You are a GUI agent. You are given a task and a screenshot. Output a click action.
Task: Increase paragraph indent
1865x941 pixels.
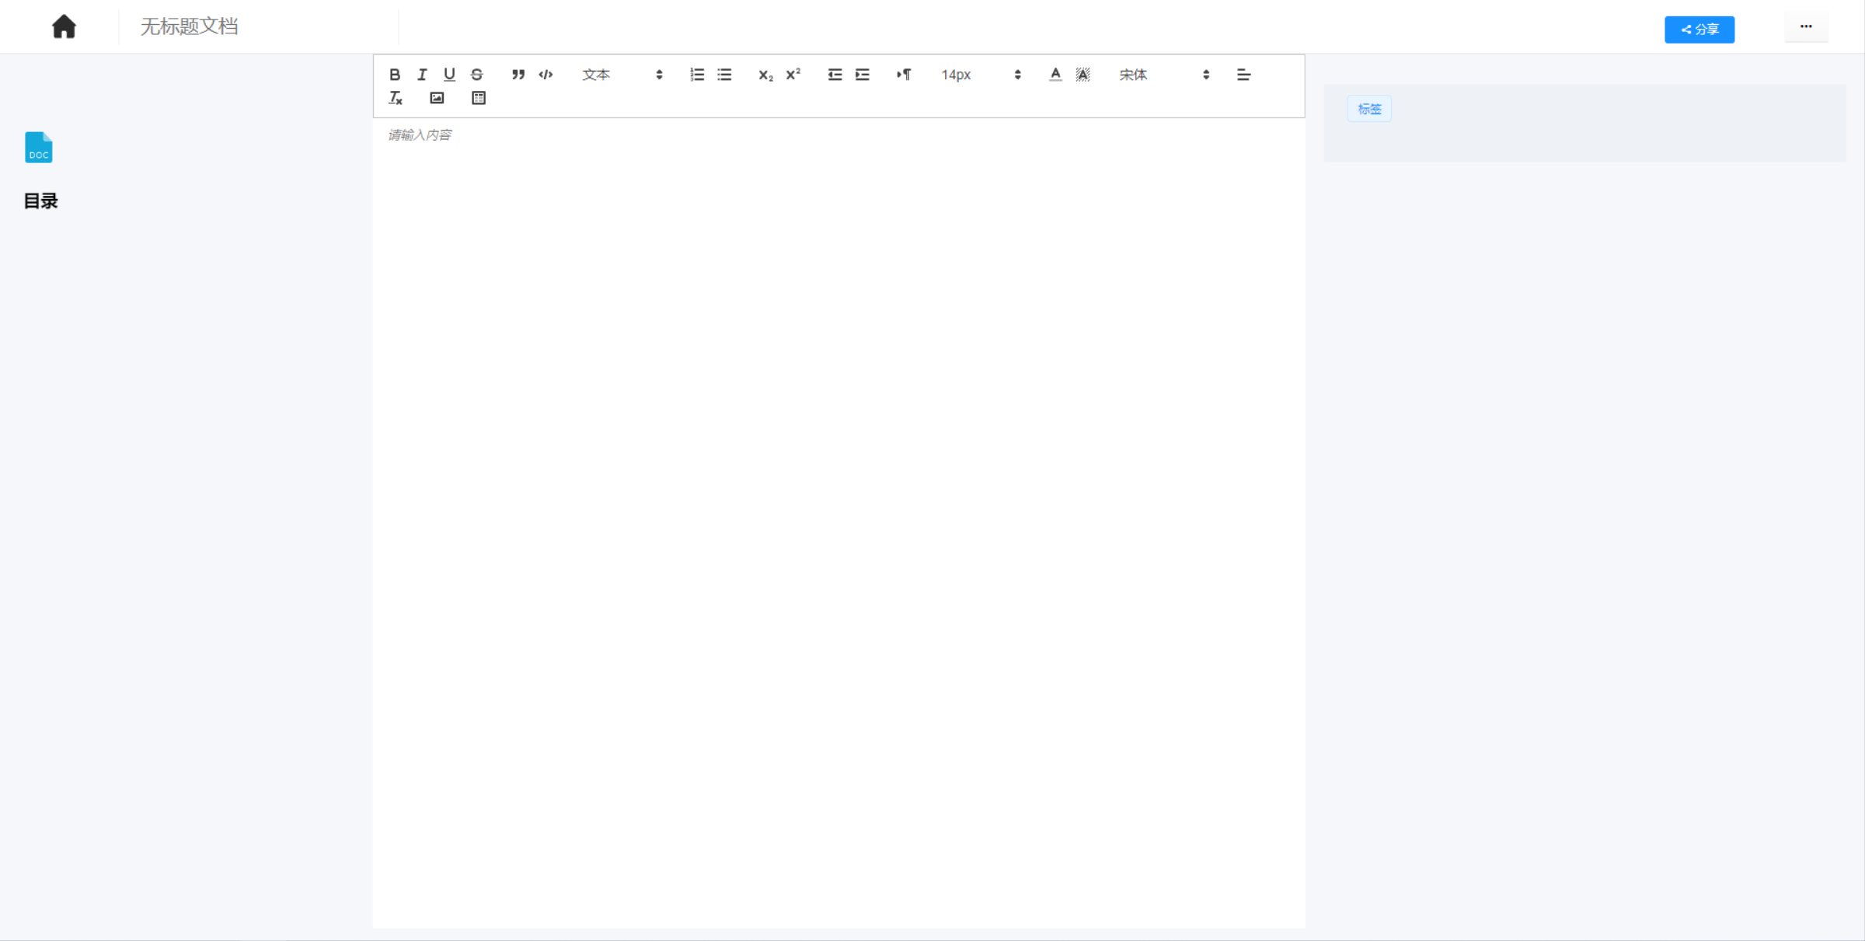click(862, 75)
